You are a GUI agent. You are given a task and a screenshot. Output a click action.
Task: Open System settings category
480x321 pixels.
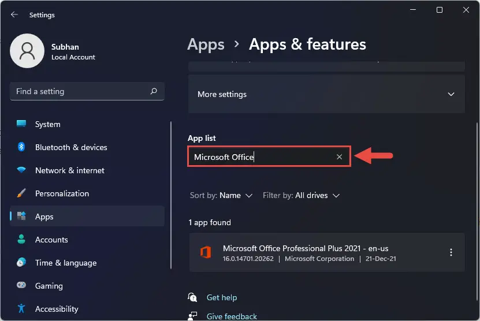[x=87, y=124]
